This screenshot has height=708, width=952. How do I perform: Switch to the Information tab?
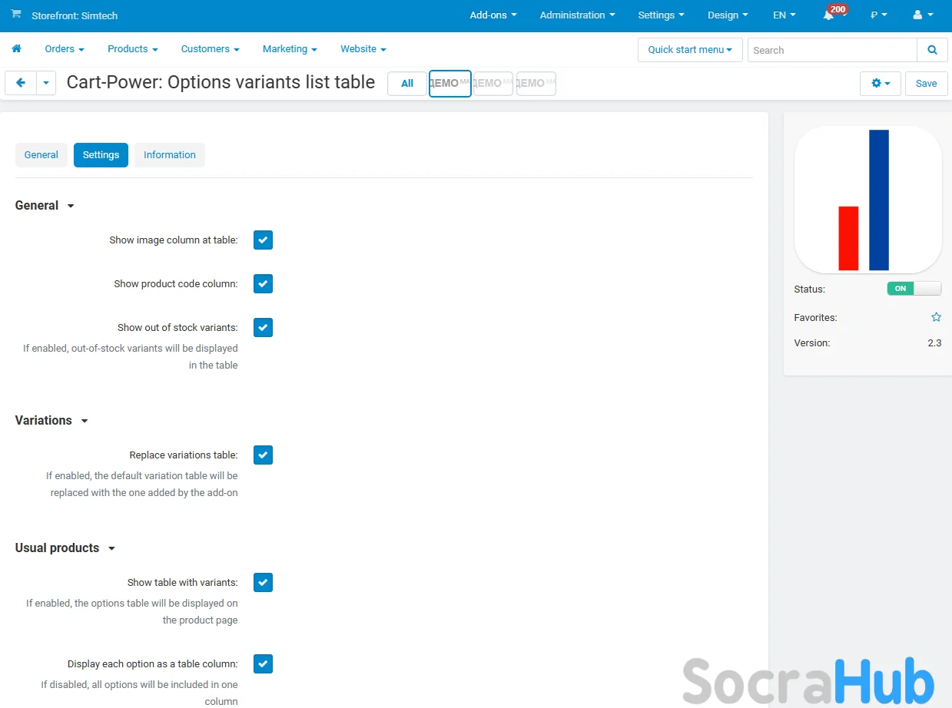169,155
